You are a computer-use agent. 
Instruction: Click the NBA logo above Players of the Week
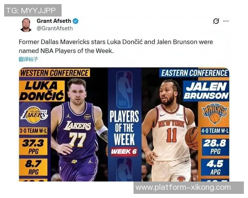124,90
